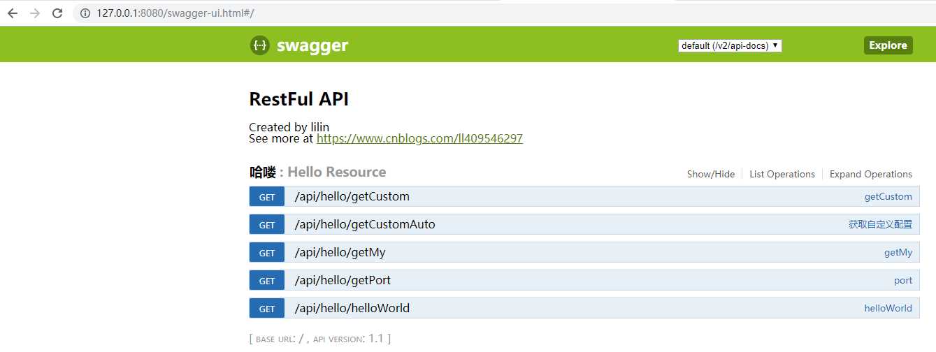Image resolution: width=936 pixels, height=352 pixels.
Task: Expand the /api/hello/getMy path
Action: [340, 252]
